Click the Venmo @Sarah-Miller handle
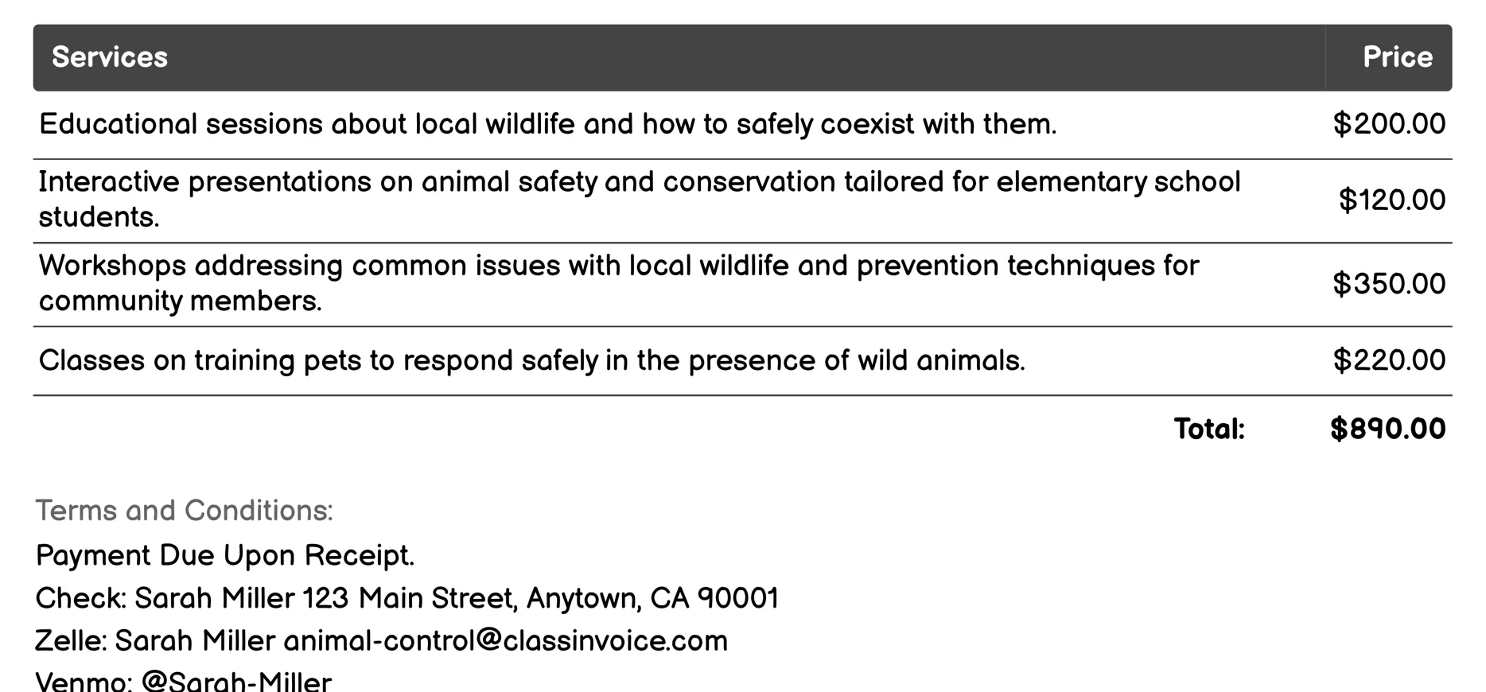 coord(235,682)
